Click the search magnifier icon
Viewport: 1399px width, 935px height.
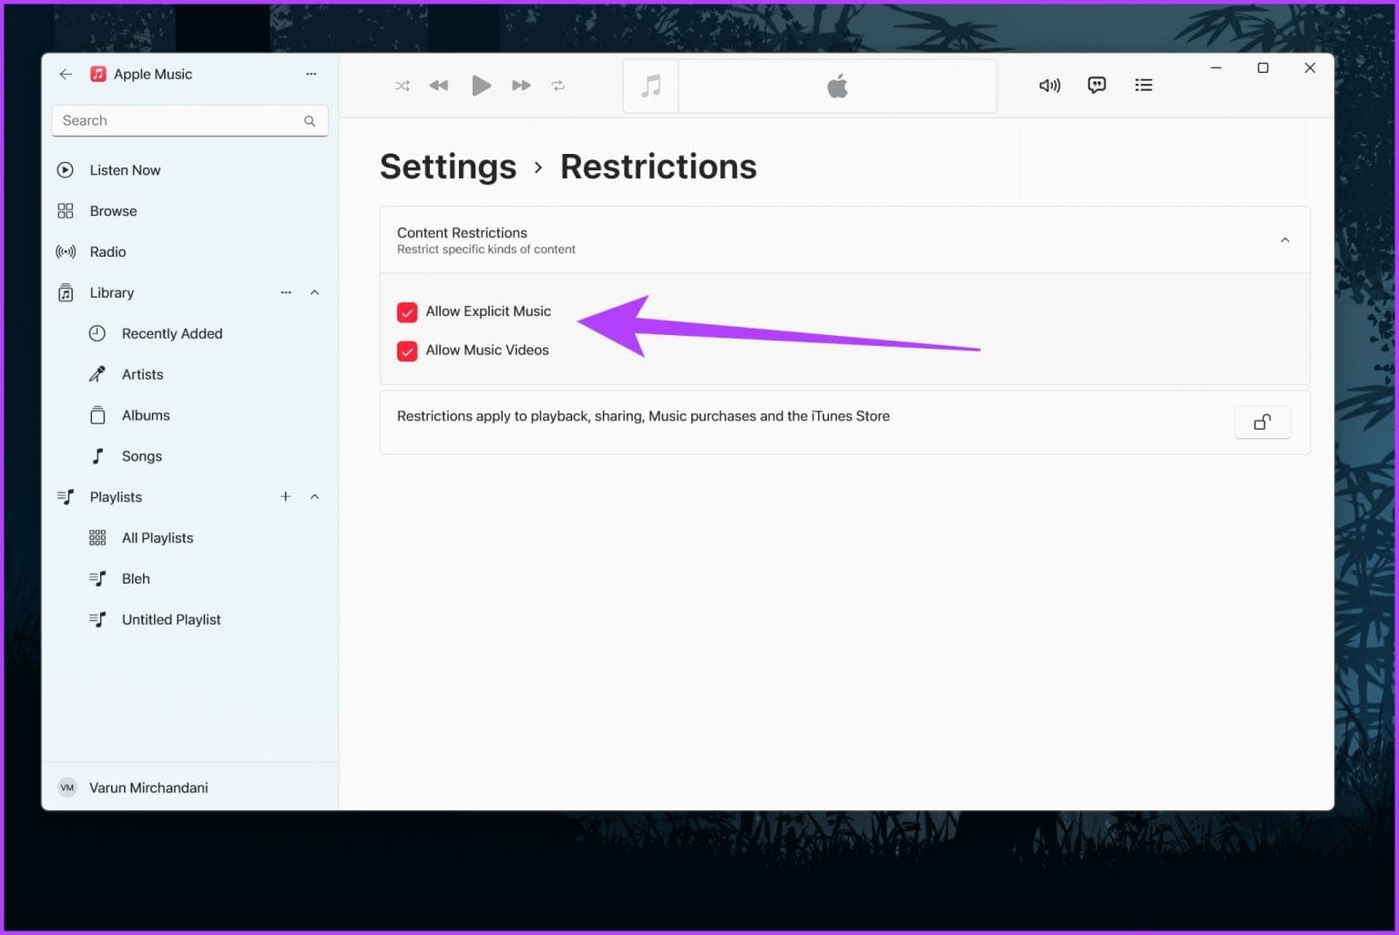[310, 121]
